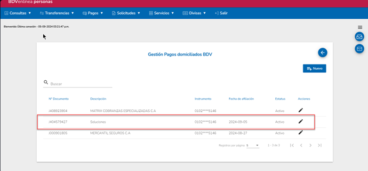Go to next page pagination arrow
368x171 pixels.
coord(310,145)
